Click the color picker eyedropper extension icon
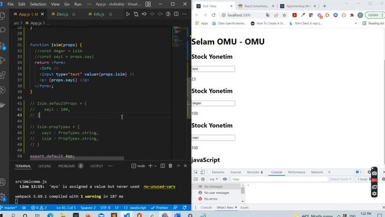Viewport: 385px width, 217px height. coord(303,15)
